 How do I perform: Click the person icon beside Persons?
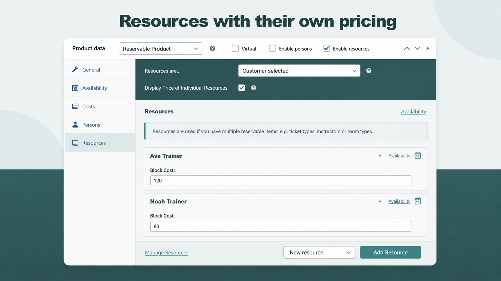click(x=75, y=125)
